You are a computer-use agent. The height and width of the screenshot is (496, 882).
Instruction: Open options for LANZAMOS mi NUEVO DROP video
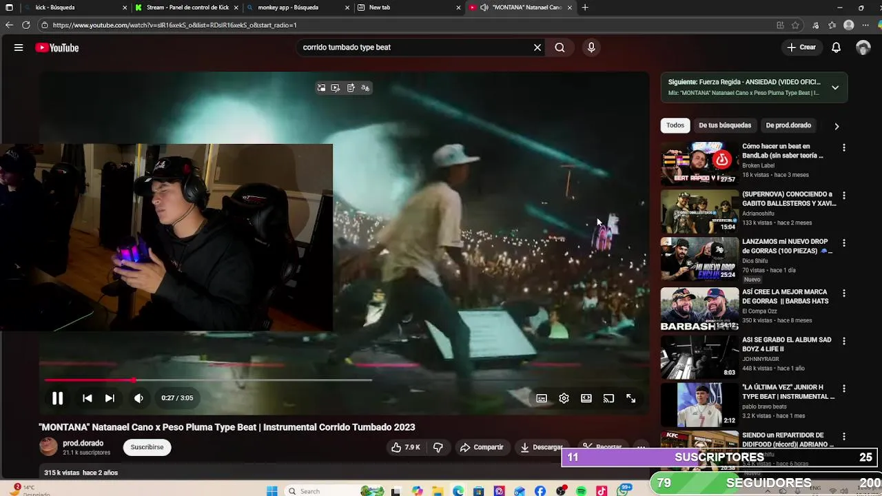pyautogui.click(x=843, y=243)
